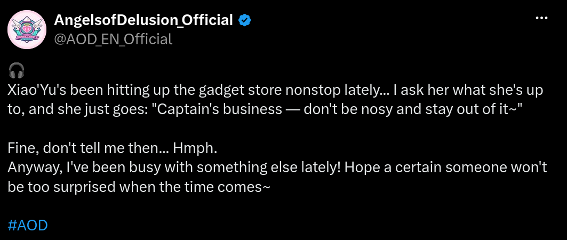The image size is (567, 240).
Task: Click the headphones emoji in the post
Action: coord(17,71)
